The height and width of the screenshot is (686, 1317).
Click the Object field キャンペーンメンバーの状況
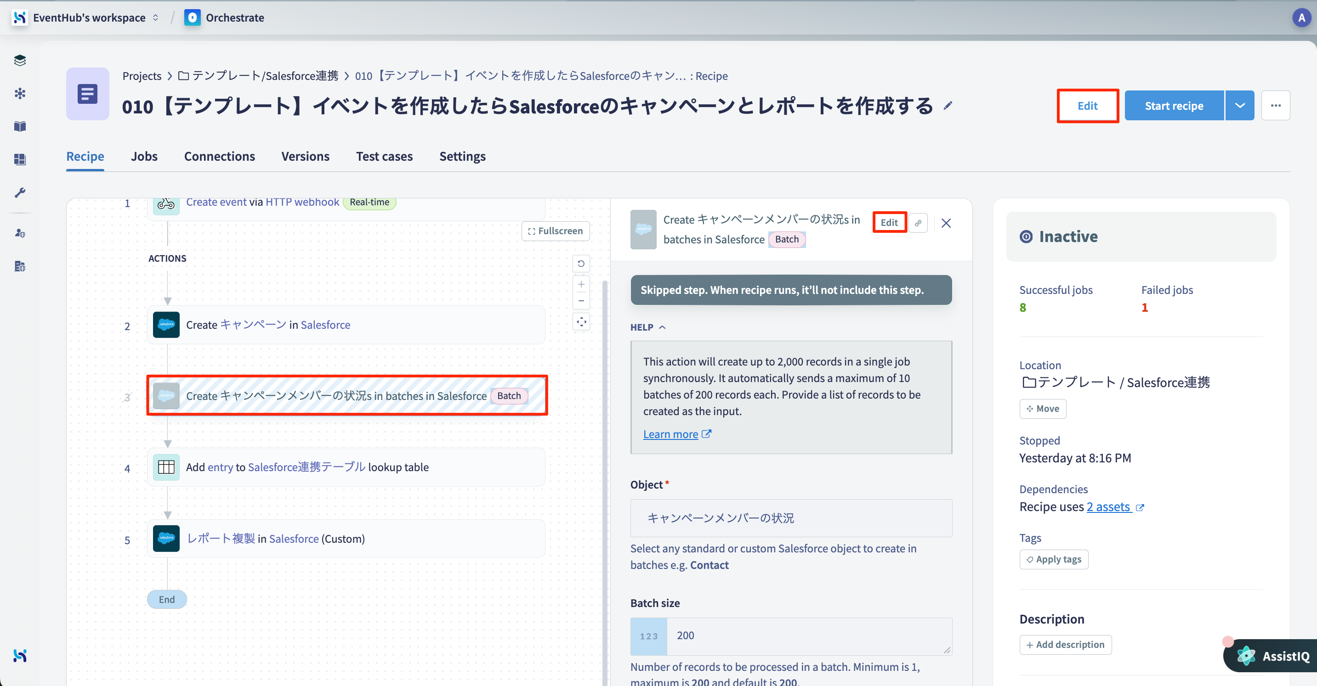click(791, 518)
